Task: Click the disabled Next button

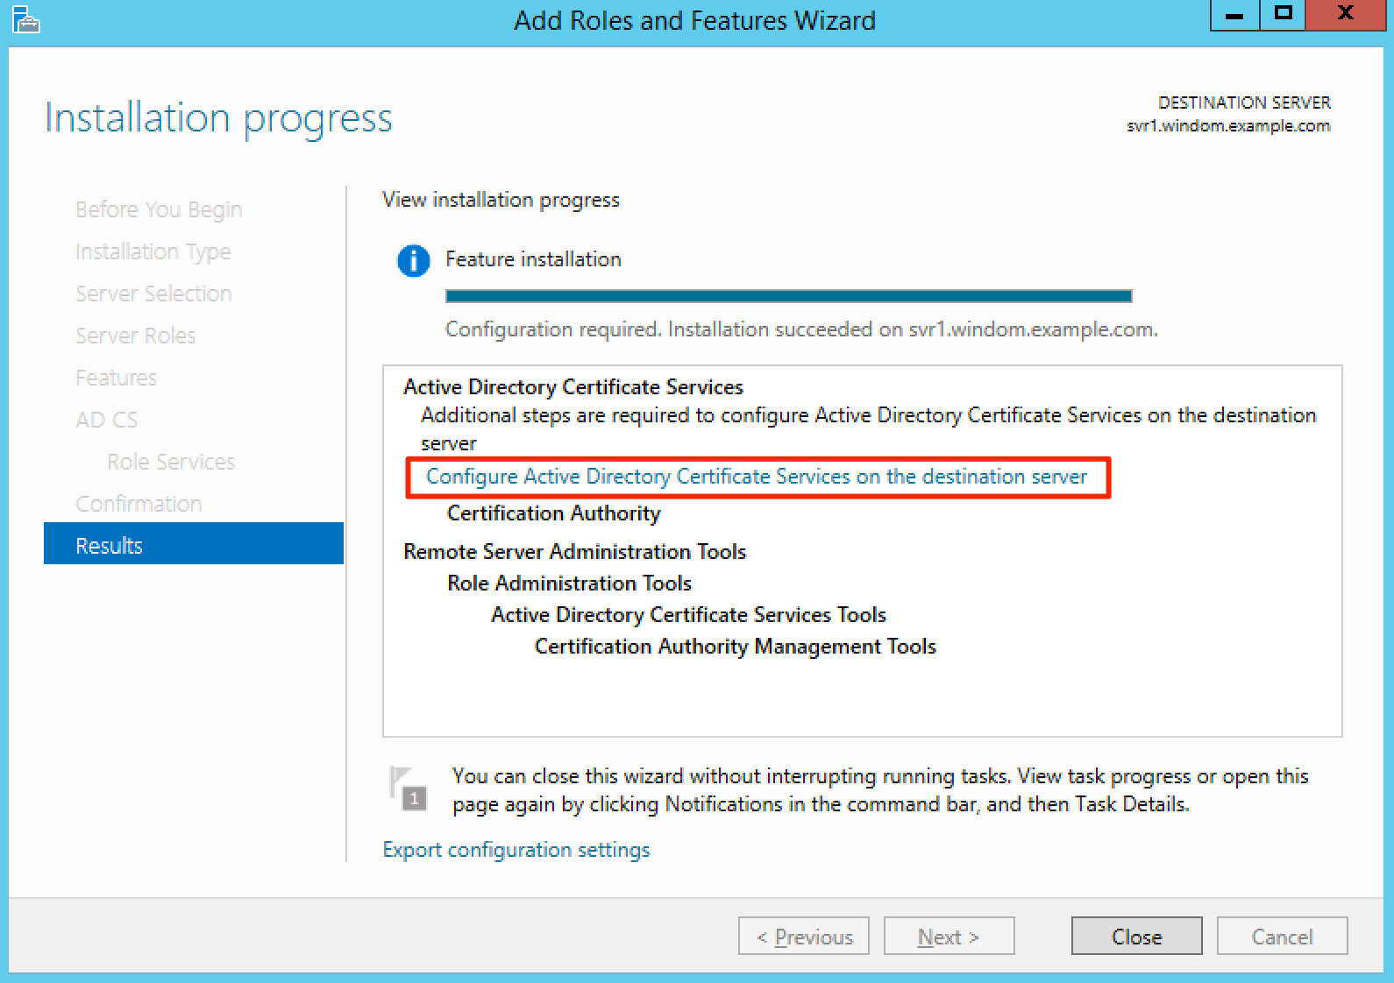Action: click(948, 936)
